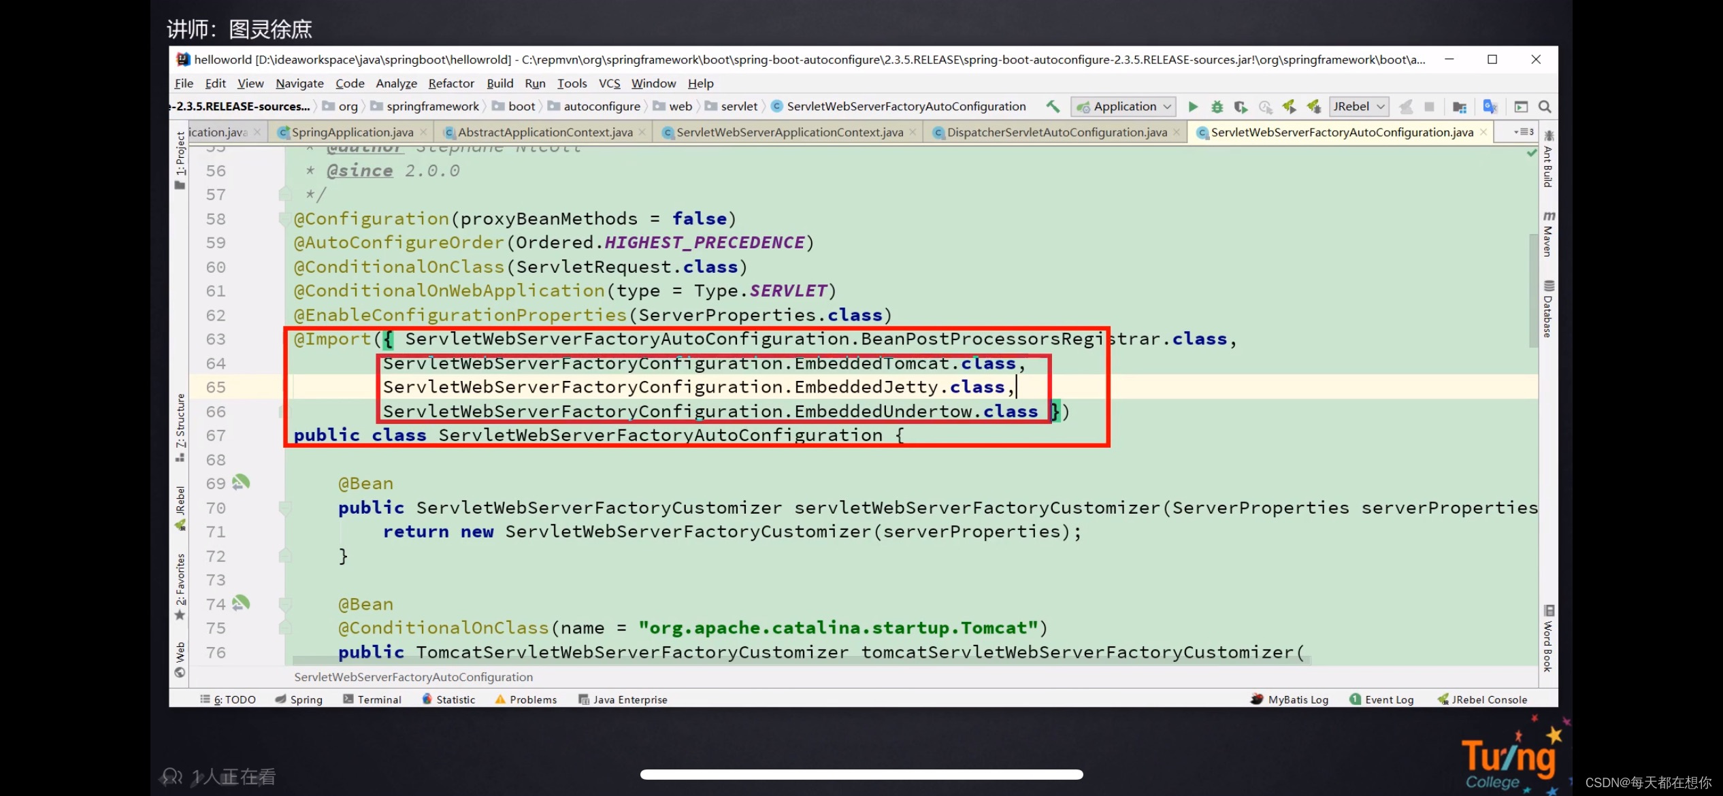The height and width of the screenshot is (796, 1723).
Task: Click the green inspection checkmark above scrollbar
Action: 1532,153
